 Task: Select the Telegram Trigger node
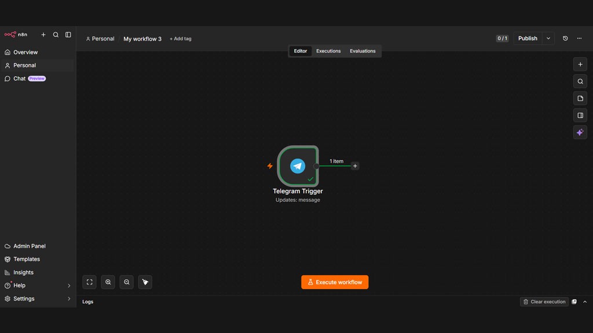tap(298, 166)
